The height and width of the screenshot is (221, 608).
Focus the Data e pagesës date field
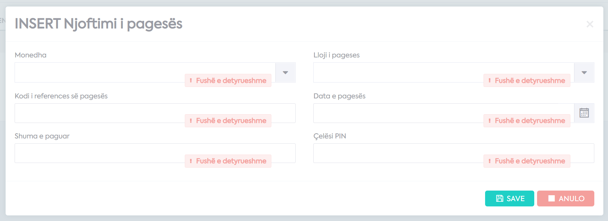pos(444,113)
